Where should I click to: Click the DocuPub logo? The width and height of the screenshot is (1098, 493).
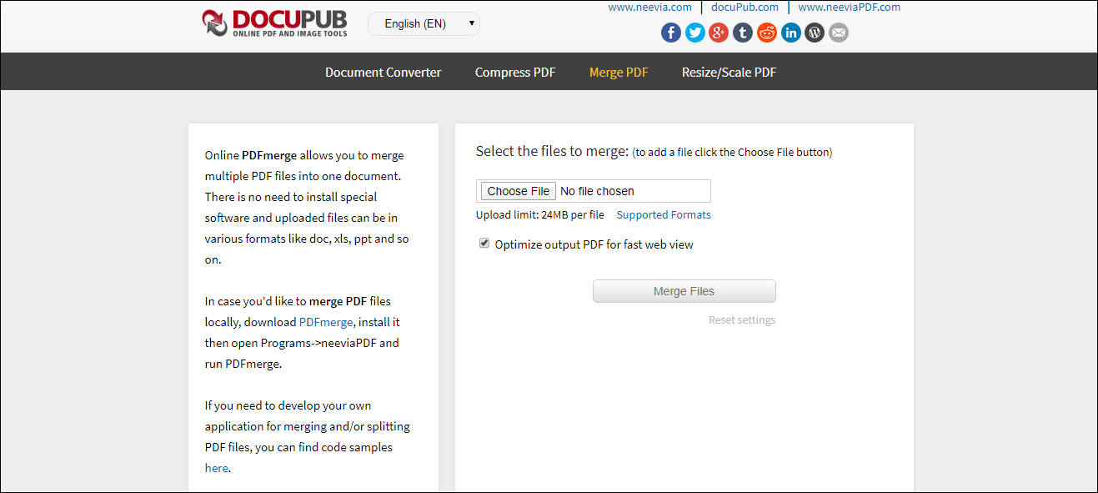274,23
